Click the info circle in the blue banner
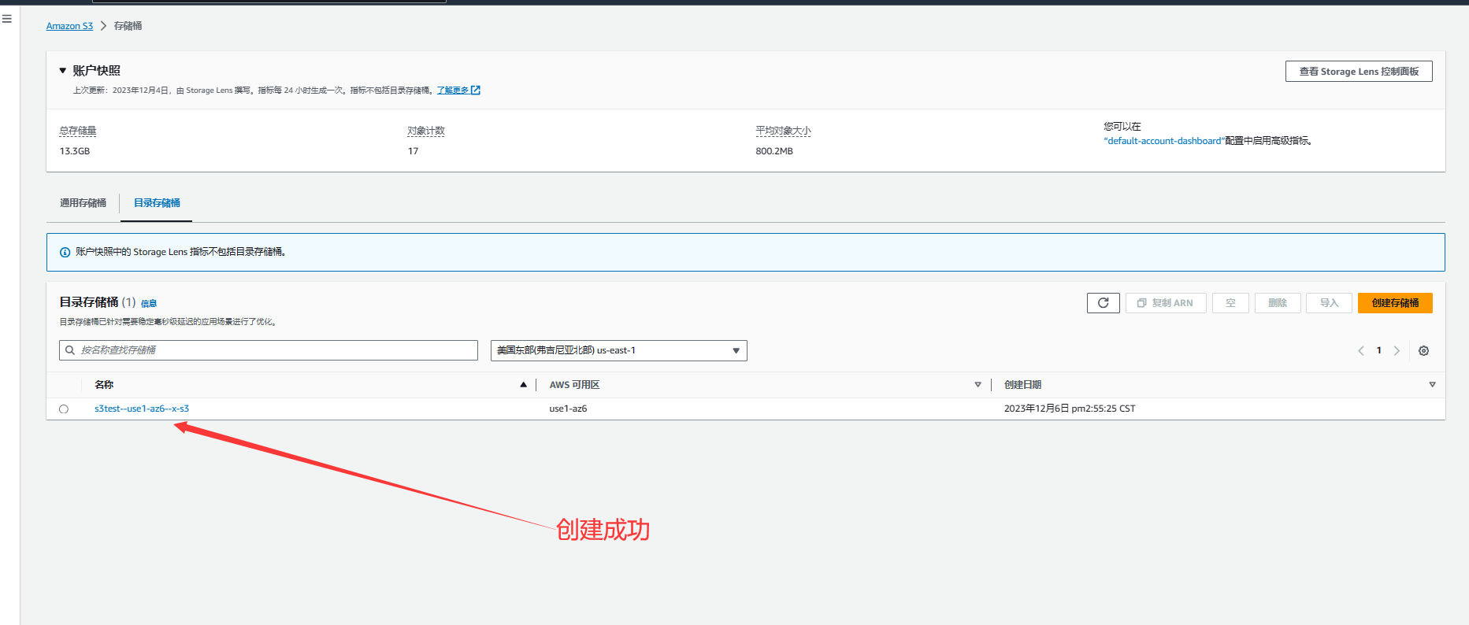 [x=65, y=253]
